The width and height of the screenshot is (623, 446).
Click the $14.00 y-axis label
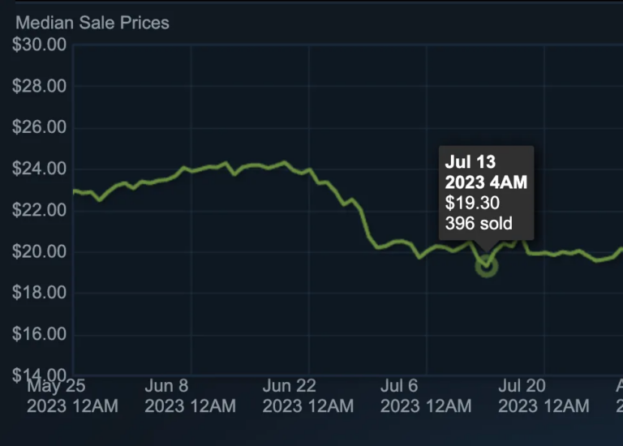point(39,375)
